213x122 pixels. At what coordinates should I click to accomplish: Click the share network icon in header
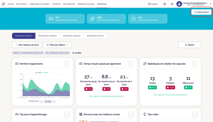point(172,4)
